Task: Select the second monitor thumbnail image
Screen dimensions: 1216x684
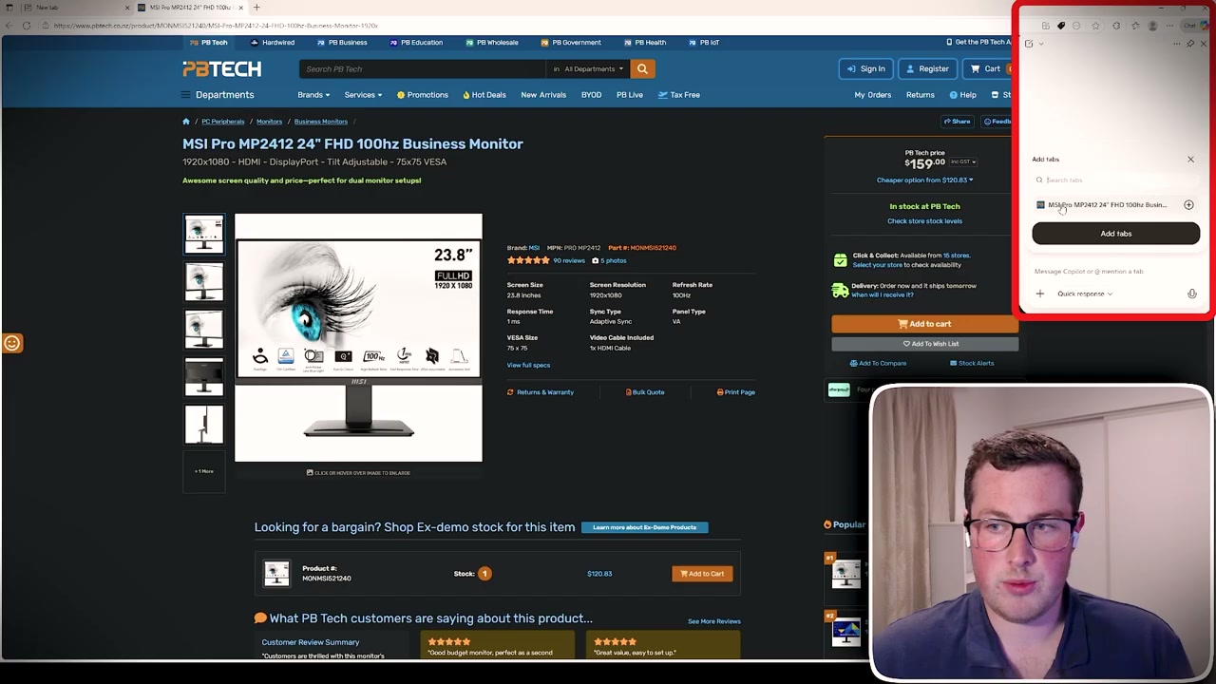Action: point(204,281)
